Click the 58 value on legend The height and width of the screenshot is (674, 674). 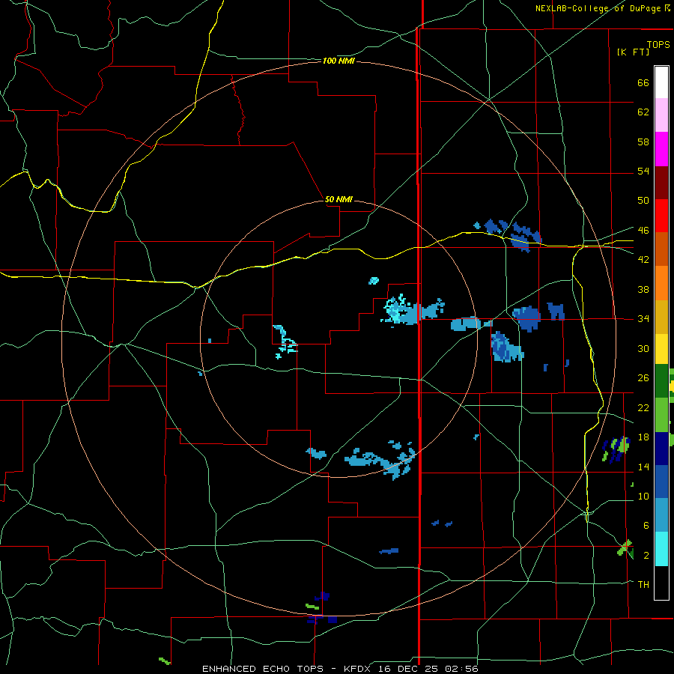[x=643, y=142]
